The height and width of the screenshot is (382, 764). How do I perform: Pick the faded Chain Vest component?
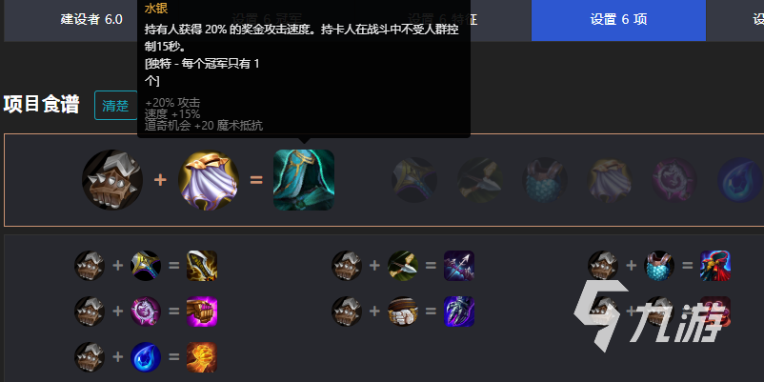click(x=544, y=180)
